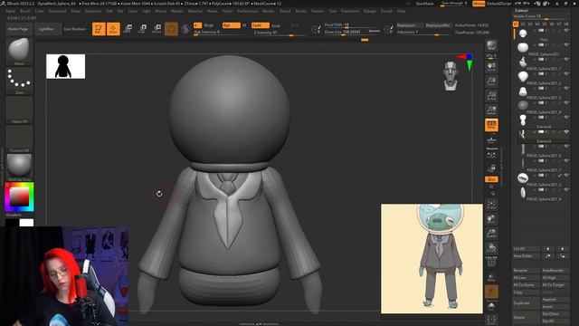Viewport: 579px width, 326px height.
Task: Select the Scale transform icon
Action: pyautogui.click(x=142, y=29)
